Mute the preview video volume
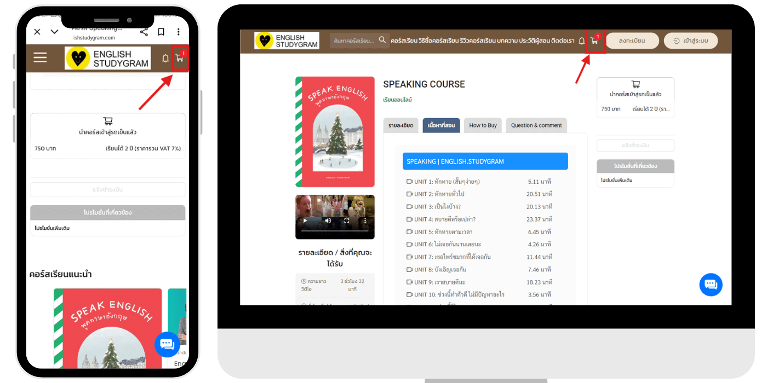Screen dimensions: 767x383 [328, 221]
